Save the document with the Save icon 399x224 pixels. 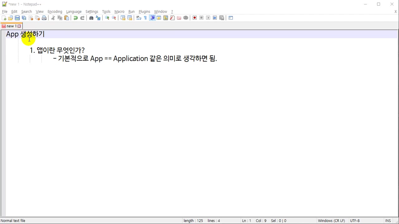[x=17, y=18]
